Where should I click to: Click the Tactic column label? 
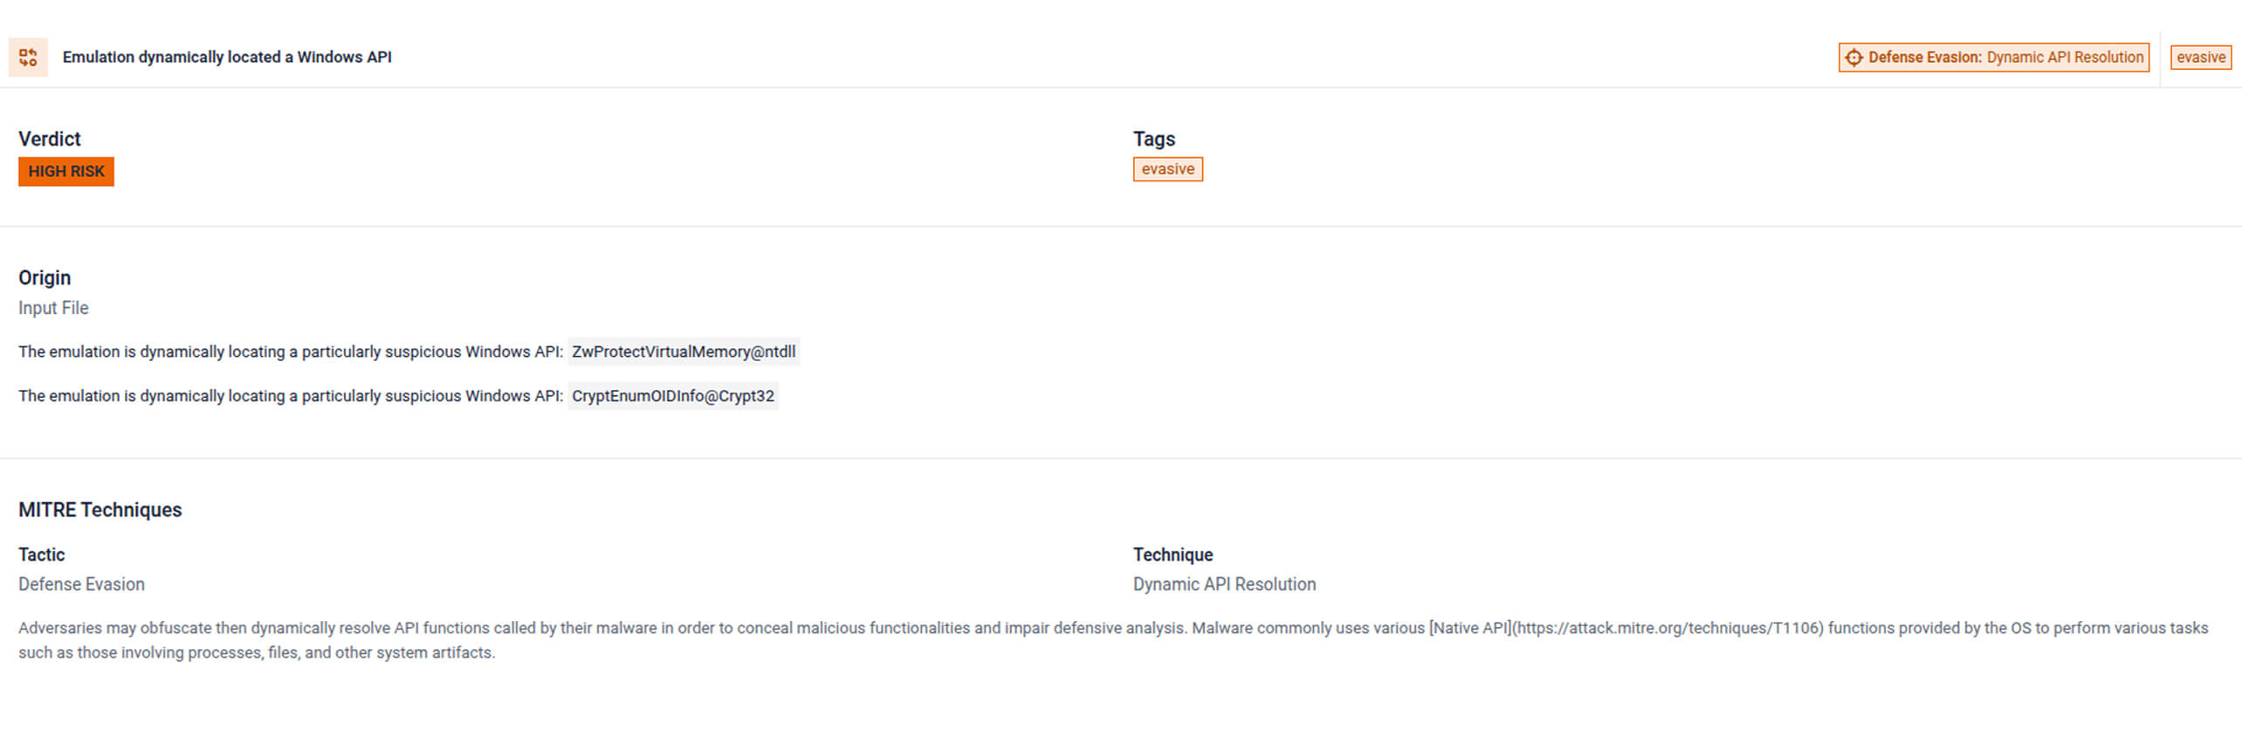tap(41, 555)
